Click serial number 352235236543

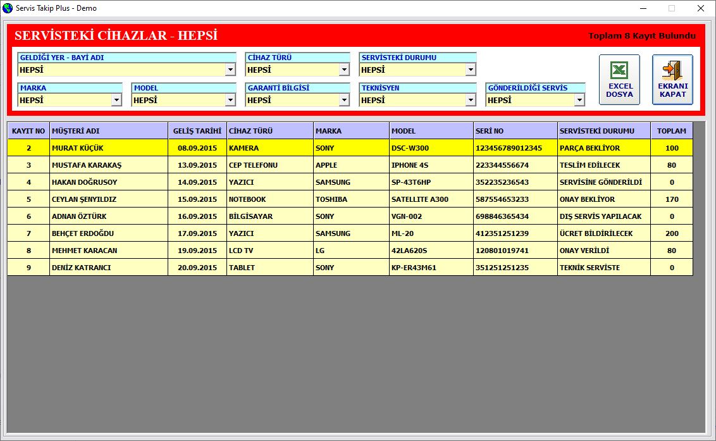[x=515, y=182]
